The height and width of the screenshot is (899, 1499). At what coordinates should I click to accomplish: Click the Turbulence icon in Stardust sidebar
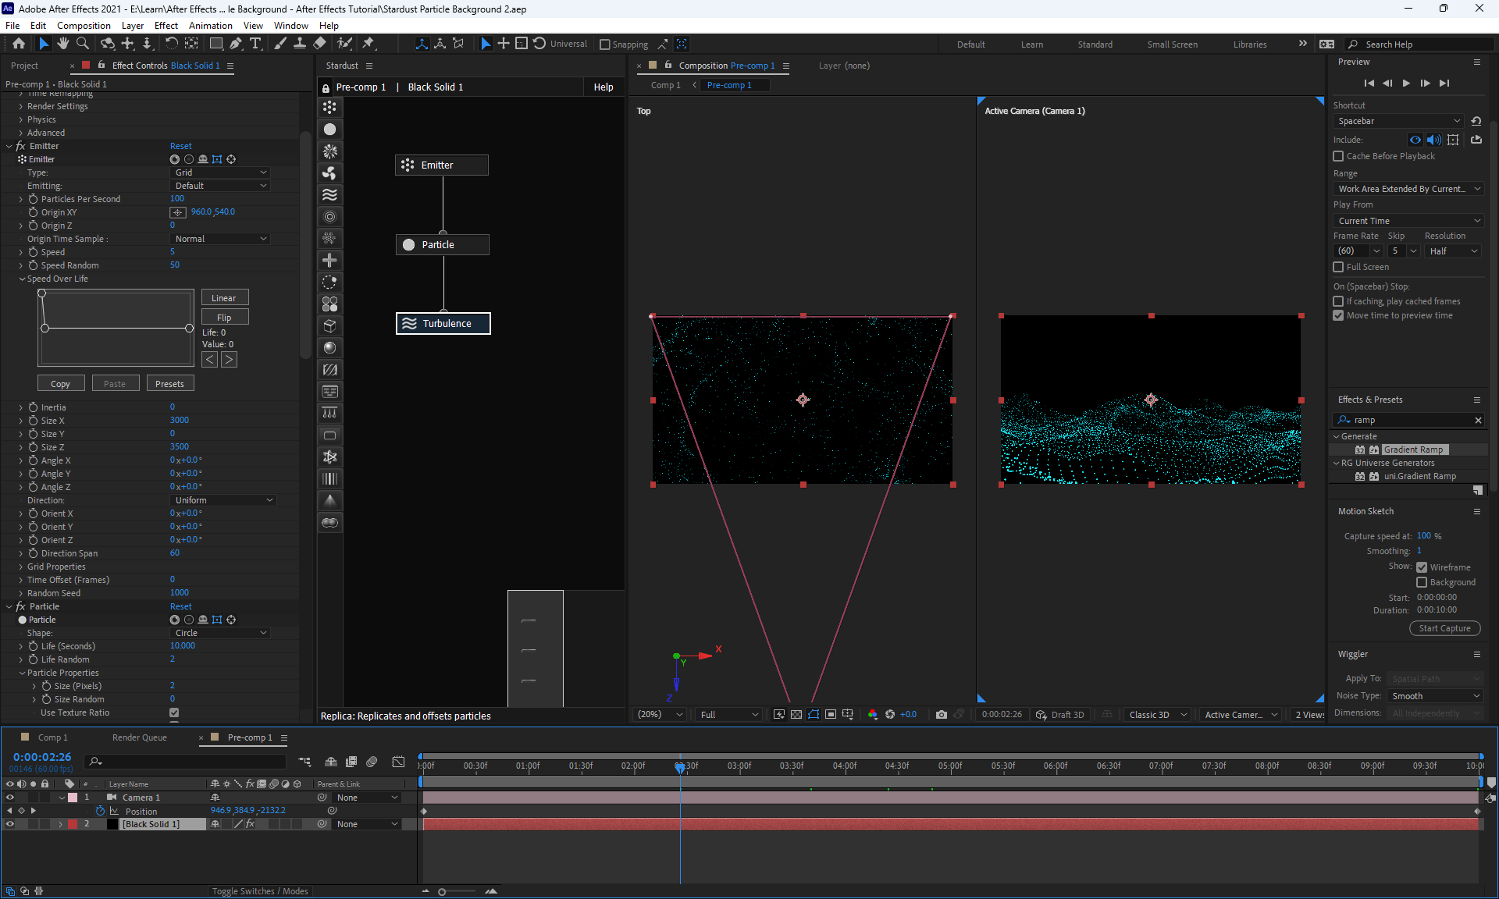tap(329, 194)
